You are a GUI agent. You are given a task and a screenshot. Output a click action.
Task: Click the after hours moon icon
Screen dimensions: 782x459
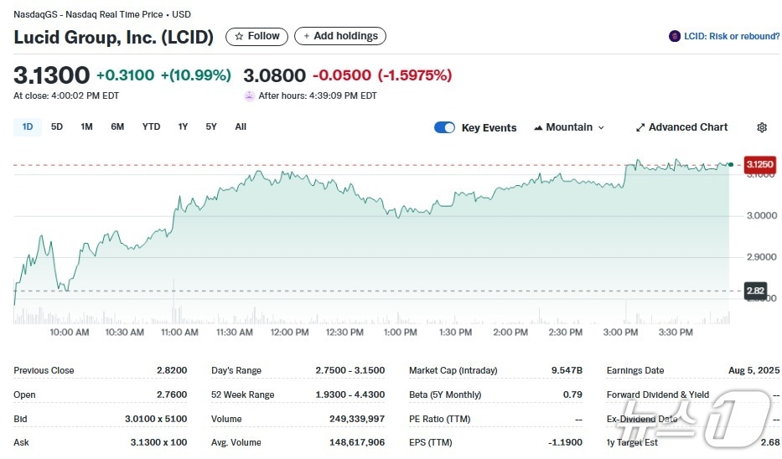pos(249,95)
